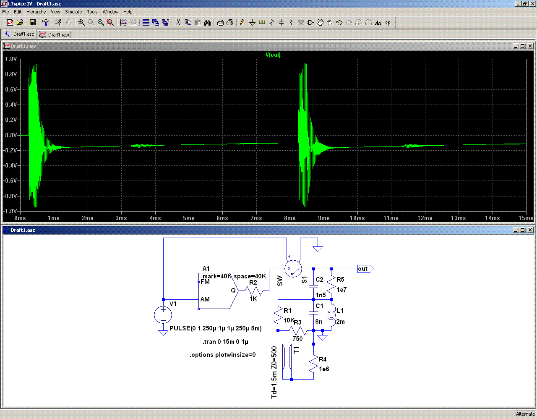Open the Component gate icon

(x=310, y=23)
